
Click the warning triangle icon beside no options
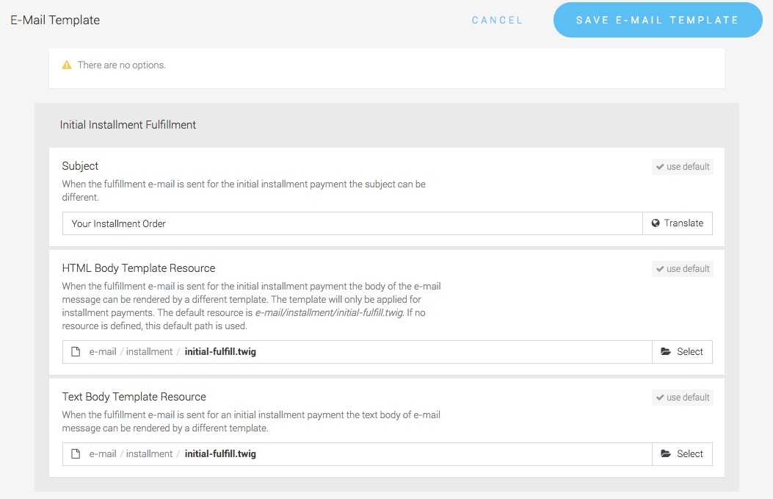(x=67, y=65)
